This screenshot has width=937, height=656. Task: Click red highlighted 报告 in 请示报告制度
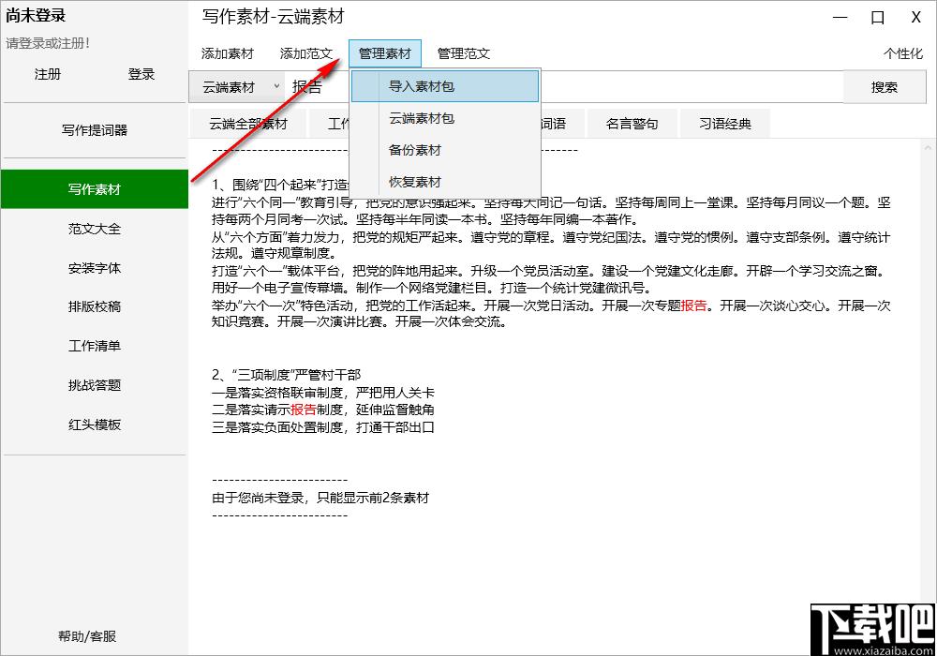point(304,410)
